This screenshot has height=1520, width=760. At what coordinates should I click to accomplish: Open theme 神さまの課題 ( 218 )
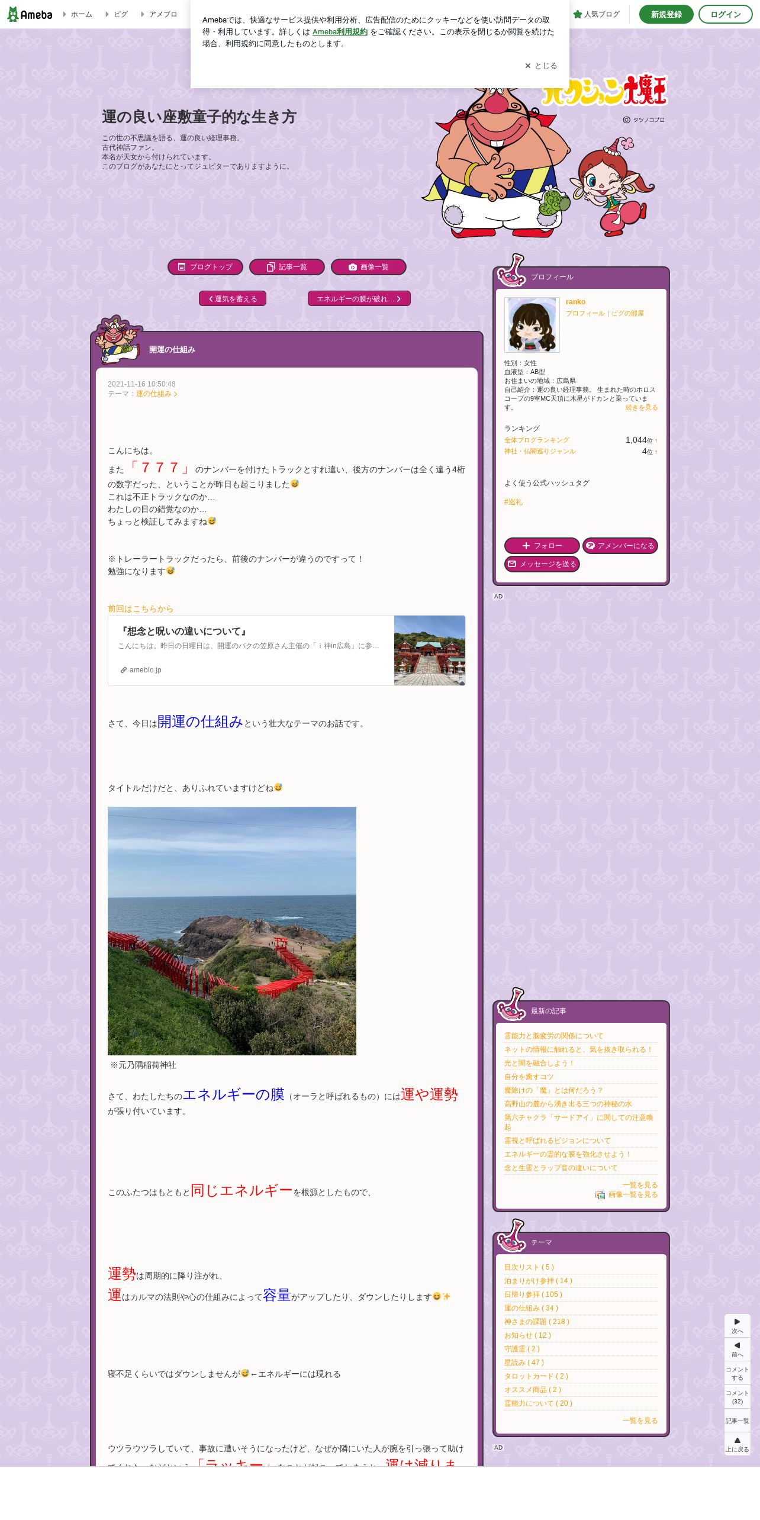point(537,1322)
